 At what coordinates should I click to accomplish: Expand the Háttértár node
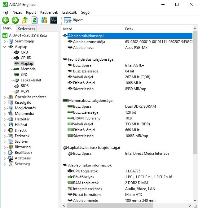tap(5, 119)
